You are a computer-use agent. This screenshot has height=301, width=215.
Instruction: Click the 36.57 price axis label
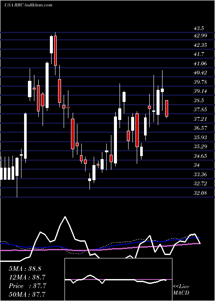tap(200, 128)
